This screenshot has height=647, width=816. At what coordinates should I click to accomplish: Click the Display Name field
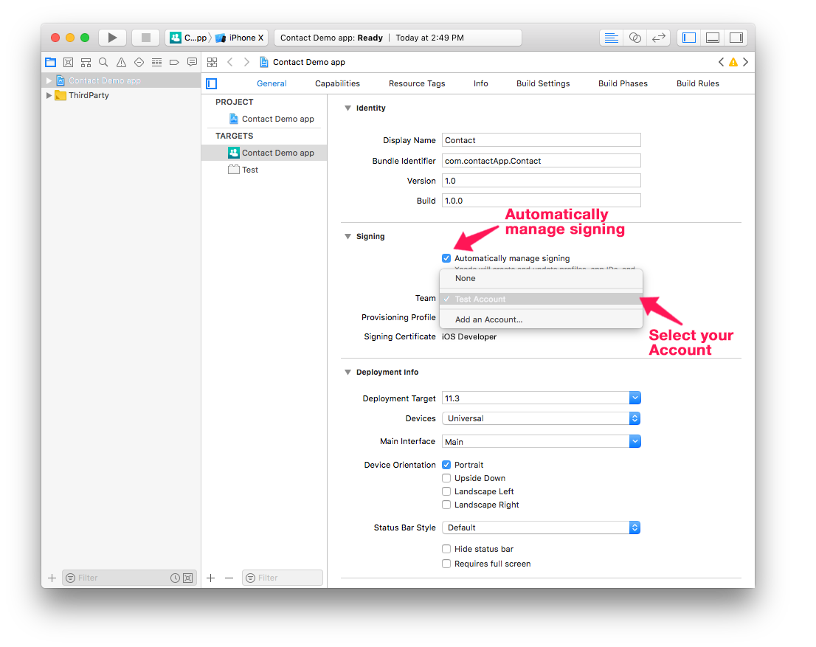pos(542,140)
